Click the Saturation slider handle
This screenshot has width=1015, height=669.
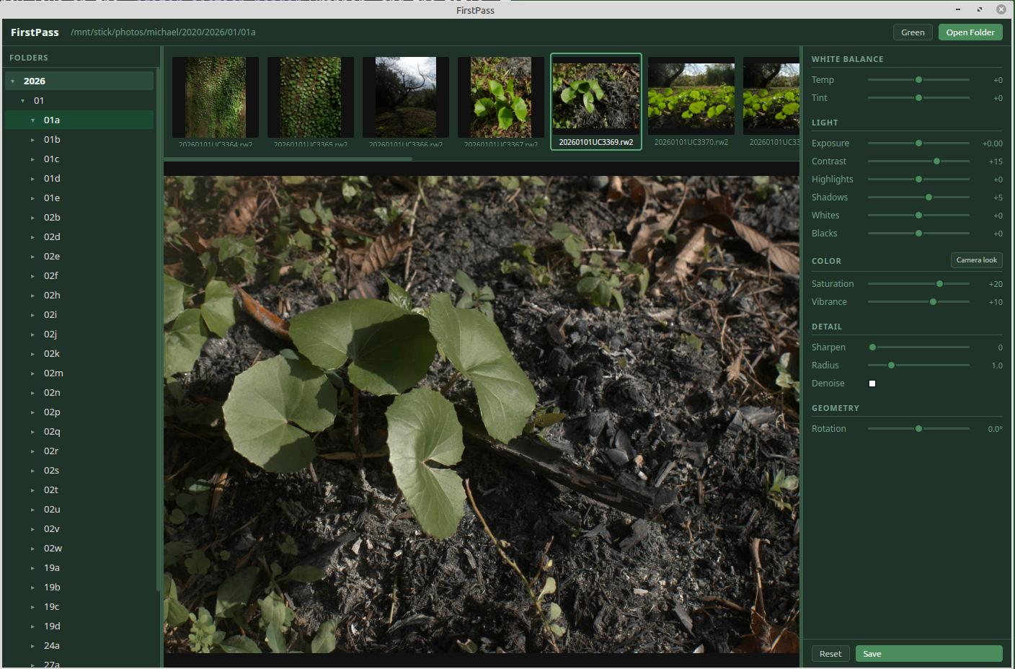pos(940,283)
